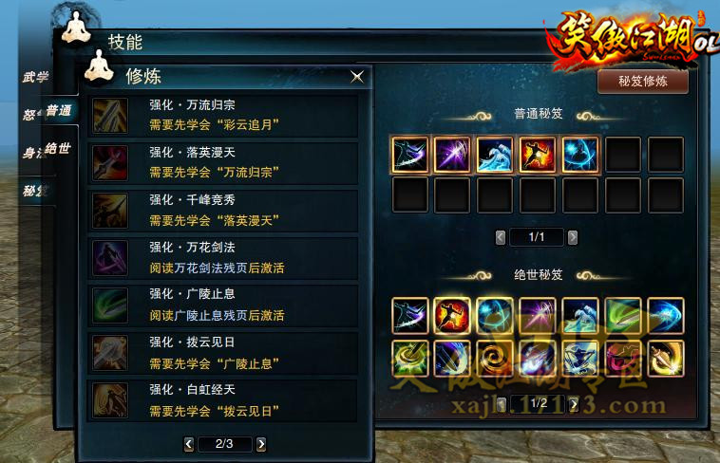Go to previous page of 修炼 list
720x463 pixels.
pyautogui.click(x=188, y=444)
